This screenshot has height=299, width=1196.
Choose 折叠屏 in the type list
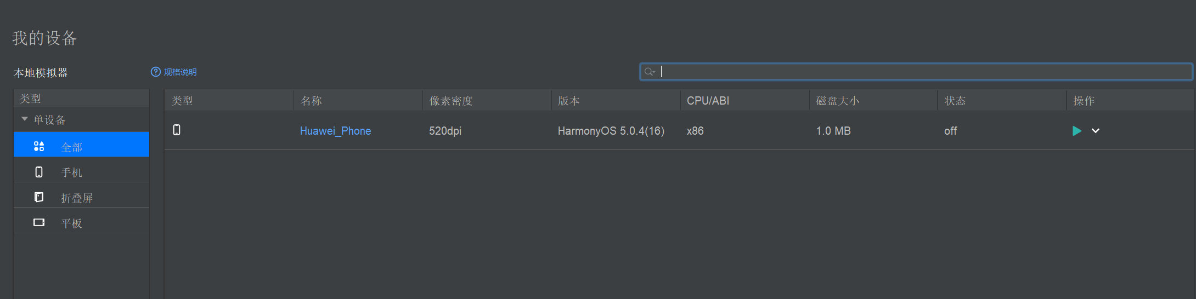pos(77,198)
